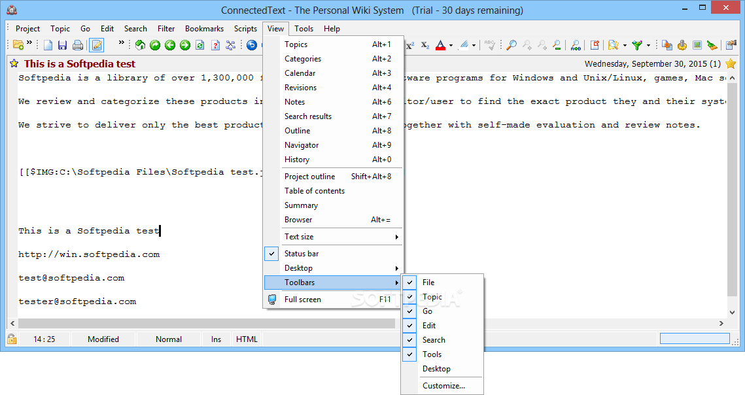Save topic with the floppy disk icon
This screenshot has height=395, width=745.
[x=62, y=45]
